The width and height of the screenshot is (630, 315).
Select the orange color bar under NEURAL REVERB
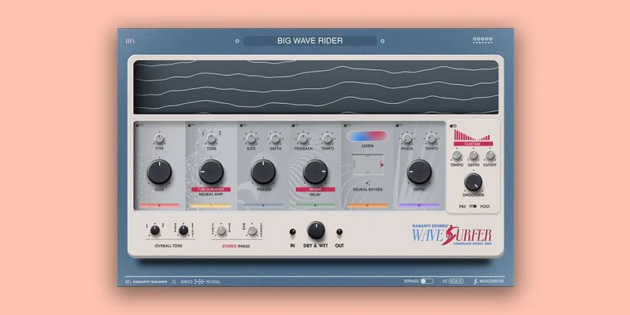tap(367, 206)
